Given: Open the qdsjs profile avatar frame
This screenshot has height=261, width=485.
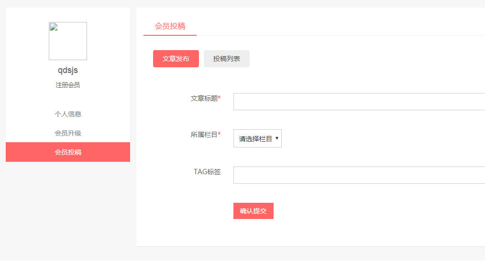Looking at the screenshot, I should pyautogui.click(x=68, y=41).
